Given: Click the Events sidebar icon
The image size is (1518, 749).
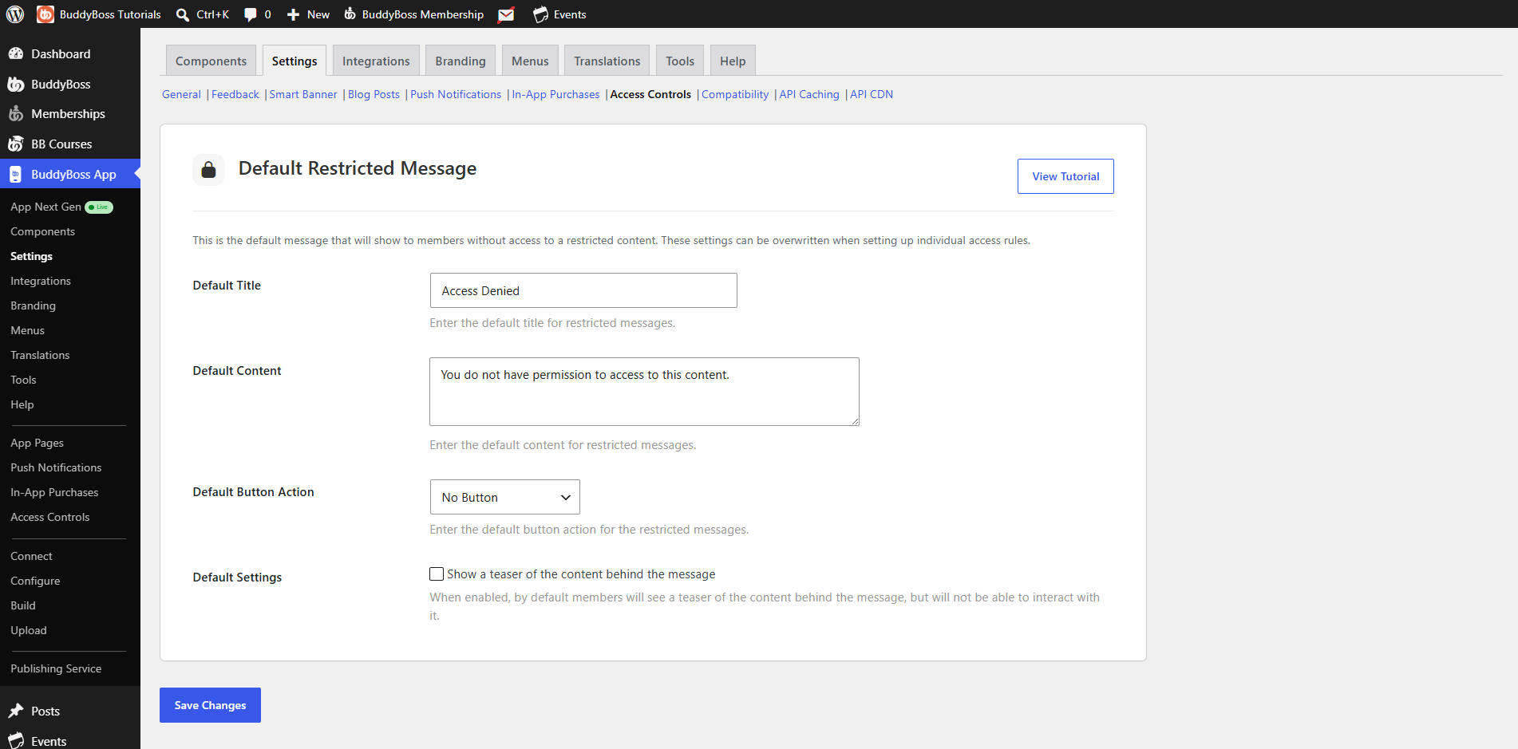Looking at the screenshot, I should click(16, 741).
